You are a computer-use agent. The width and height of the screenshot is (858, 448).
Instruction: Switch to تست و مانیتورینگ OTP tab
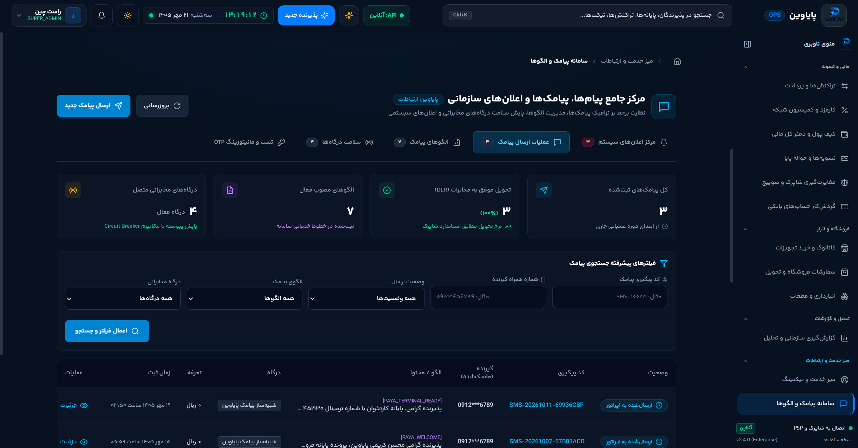tap(250, 142)
